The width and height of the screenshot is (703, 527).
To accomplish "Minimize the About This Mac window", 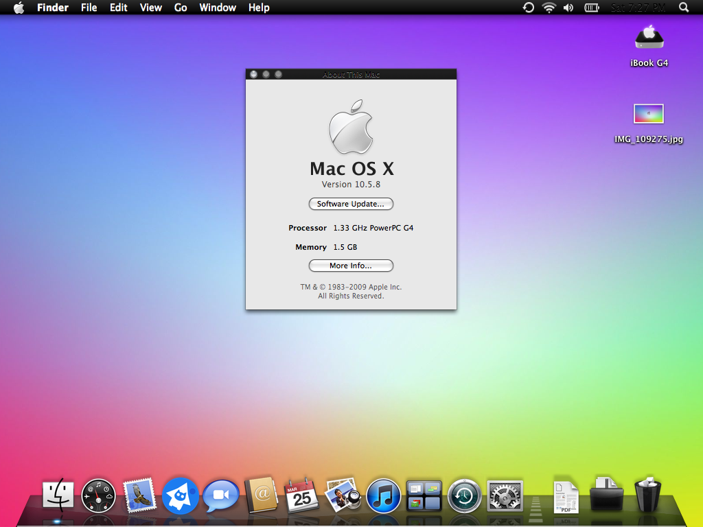I will (x=266, y=74).
